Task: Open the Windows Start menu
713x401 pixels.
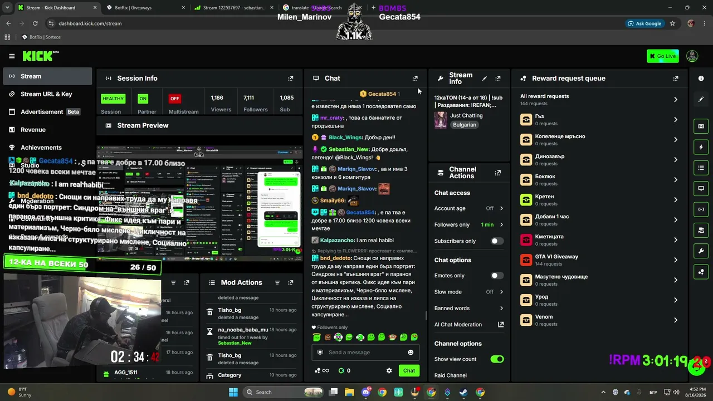Action: [x=233, y=392]
